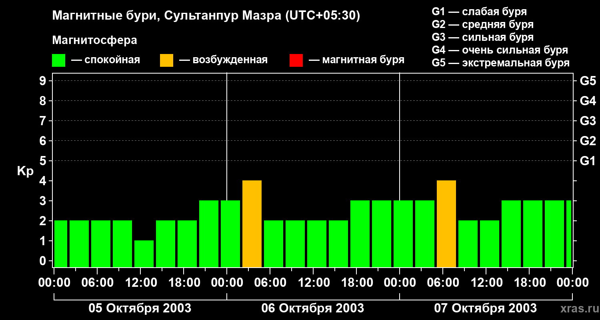Select the orange Kp 4 bar on 07 October
The width and height of the screenshot is (600, 320).
click(446, 224)
